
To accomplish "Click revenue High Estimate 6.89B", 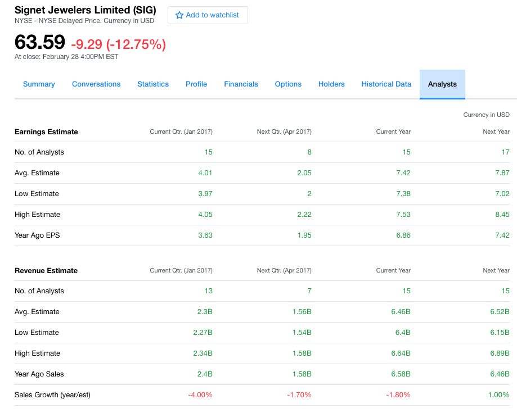I will tap(500, 353).
